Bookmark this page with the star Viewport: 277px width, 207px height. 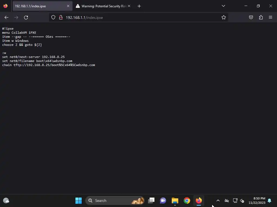tap(224, 18)
